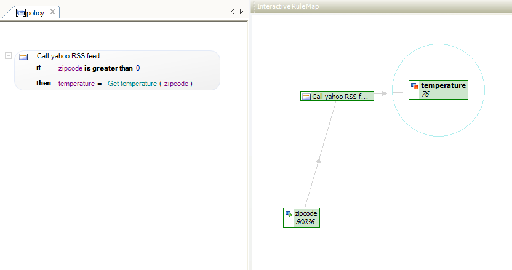Click the icon on the Call yahoo RSS node

[306, 97]
